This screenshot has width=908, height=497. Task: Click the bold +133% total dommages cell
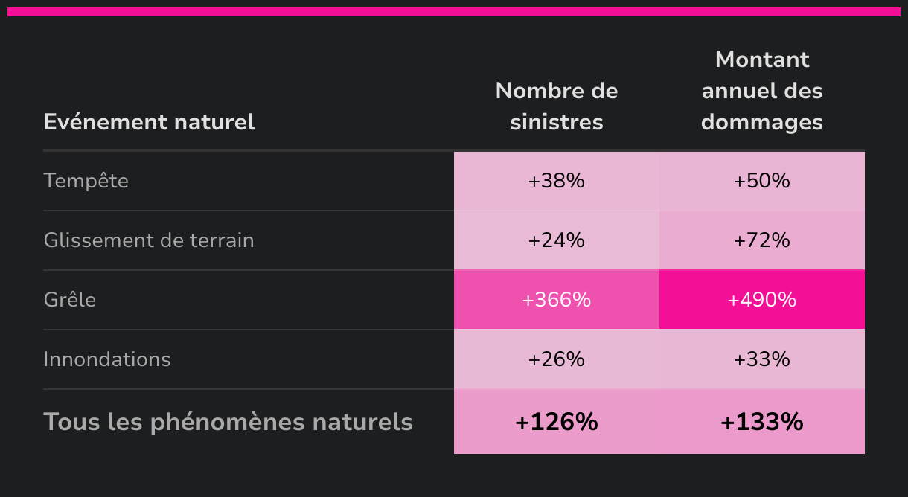(761, 422)
